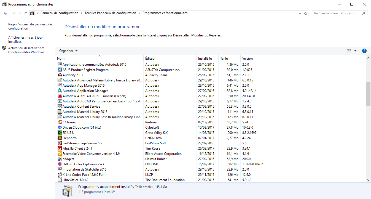Image resolution: width=371 pixels, height=199 pixels.
Task: Open recent locations dropdown arrow
Action: pos(20,13)
